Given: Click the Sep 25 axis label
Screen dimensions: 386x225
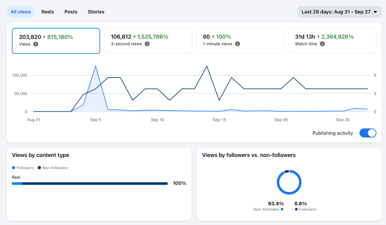Looking at the screenshot, I should pyautogui.click(x=343, y=120).
